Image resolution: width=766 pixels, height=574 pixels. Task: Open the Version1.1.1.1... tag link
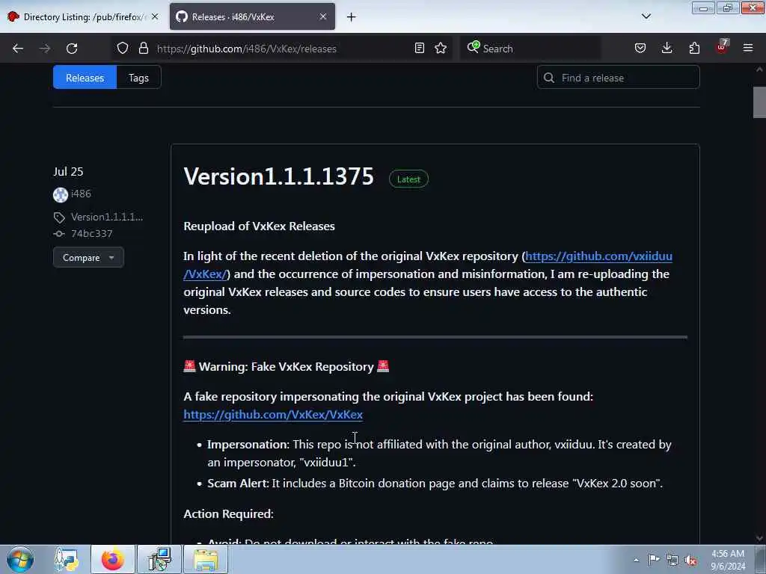(x=107, y=217)
